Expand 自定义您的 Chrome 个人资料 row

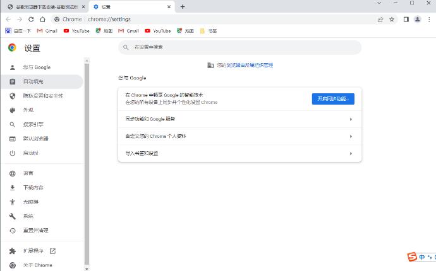(x=239, y=136)
